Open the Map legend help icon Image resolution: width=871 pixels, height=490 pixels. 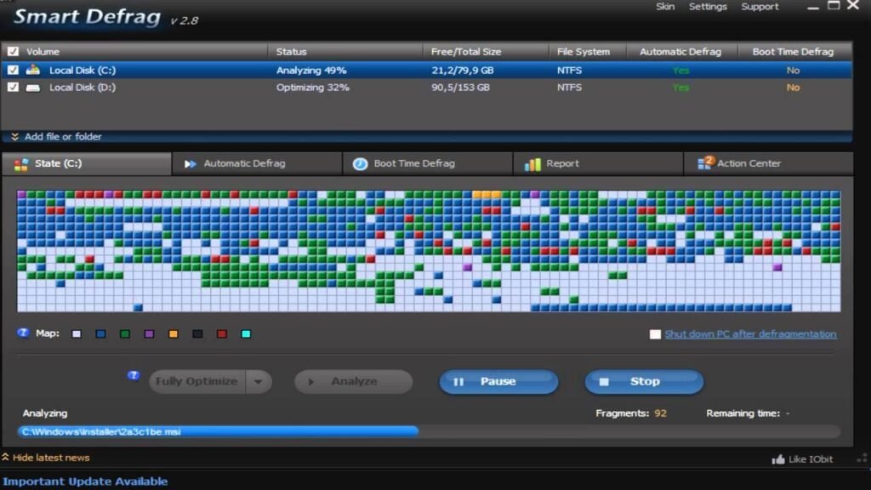tap(23, 333)
